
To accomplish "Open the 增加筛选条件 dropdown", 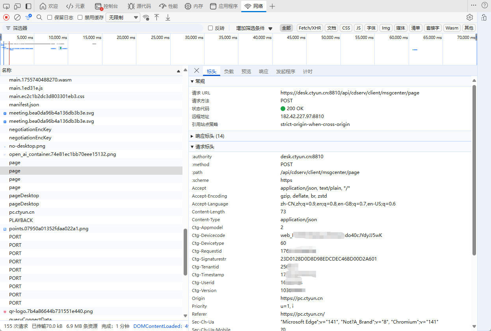I will (254, 28).
